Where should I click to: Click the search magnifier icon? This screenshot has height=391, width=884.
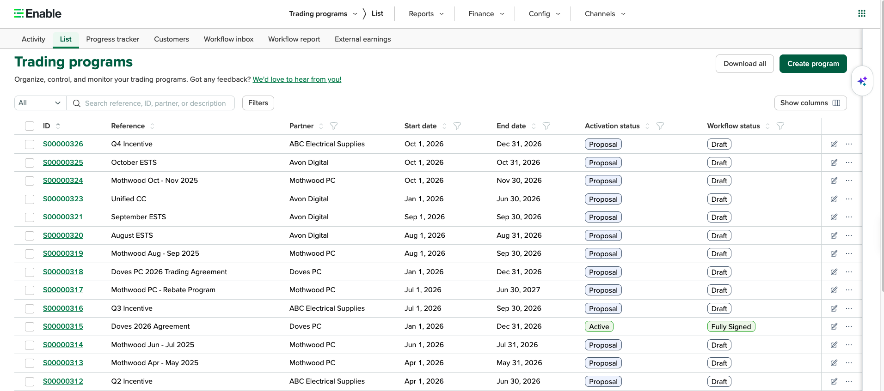click(x=77, y=103)
